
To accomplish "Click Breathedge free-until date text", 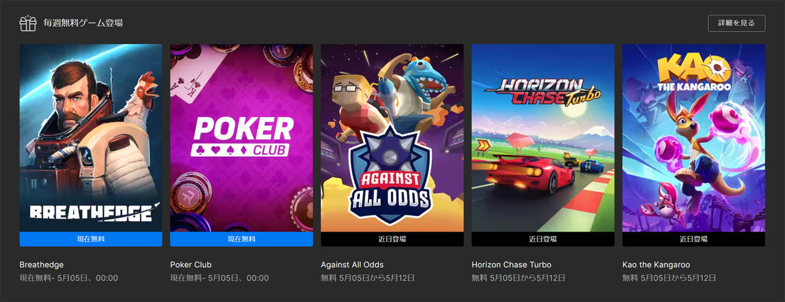I will [x=69, y=278].
